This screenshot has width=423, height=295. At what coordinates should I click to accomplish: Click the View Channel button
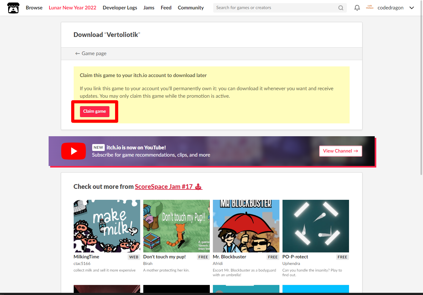[x=341, y=151]
